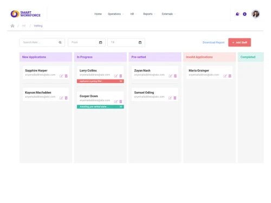Viewport: 271px width, 203px height.
Task: Expand the HR menu
Action: click(x=133, y=14)
